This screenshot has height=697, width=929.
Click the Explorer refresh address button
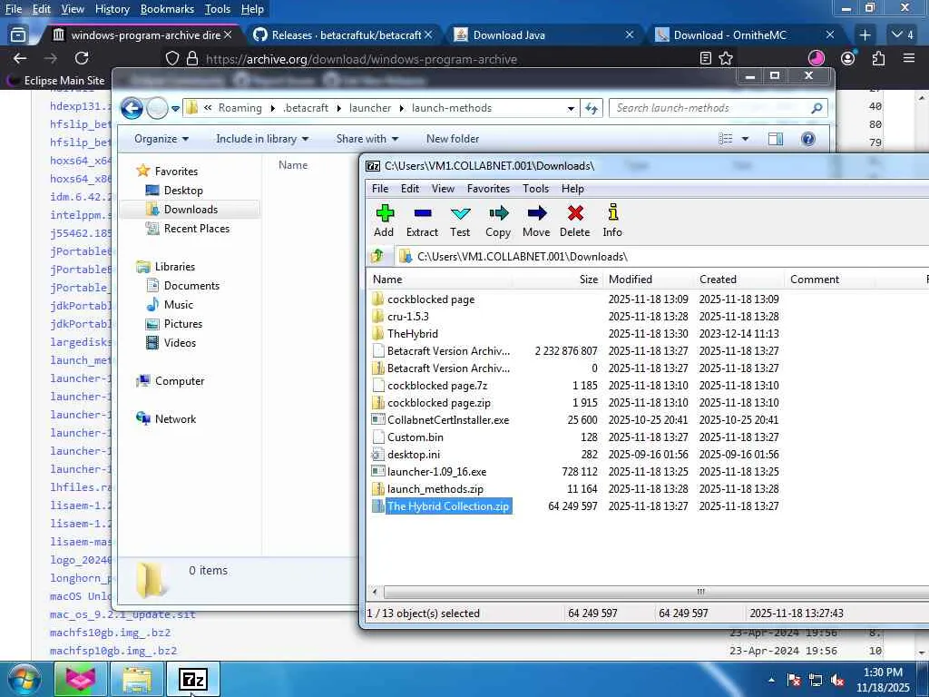coord(592,108)
